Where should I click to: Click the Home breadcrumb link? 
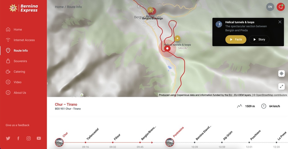click(59, 7)
